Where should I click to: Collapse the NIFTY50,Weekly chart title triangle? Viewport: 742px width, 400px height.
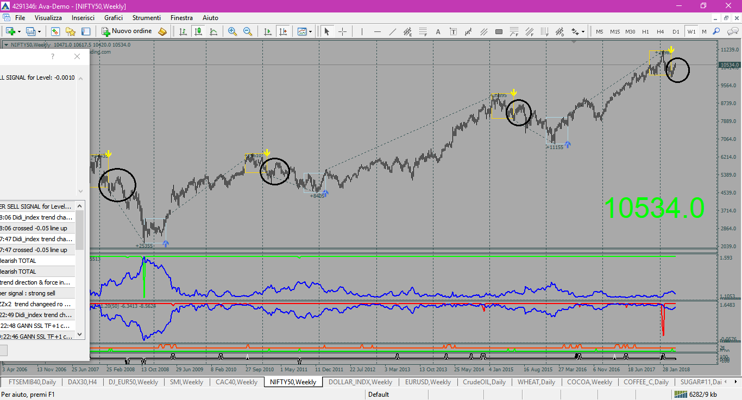[x=6, y=45]
